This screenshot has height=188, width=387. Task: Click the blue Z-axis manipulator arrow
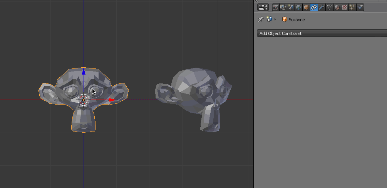(x=84, y=72)
